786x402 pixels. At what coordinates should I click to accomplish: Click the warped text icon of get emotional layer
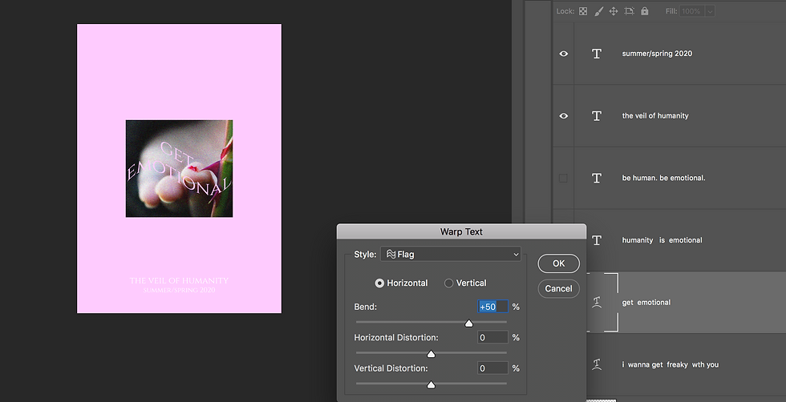597,303
